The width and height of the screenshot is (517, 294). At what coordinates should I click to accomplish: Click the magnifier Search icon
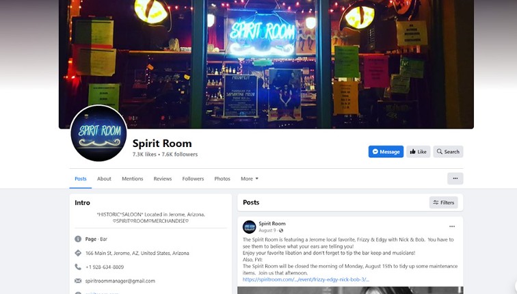point(440,152)
